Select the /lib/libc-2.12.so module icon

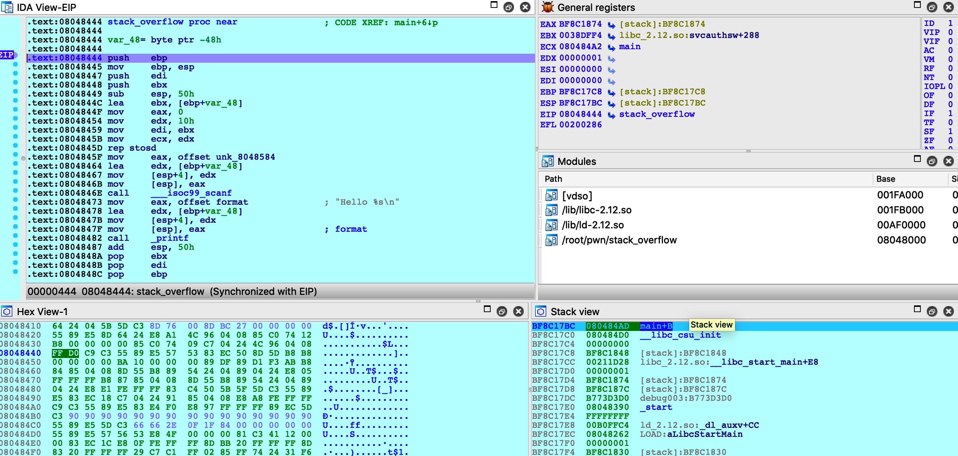pos(551,210)
